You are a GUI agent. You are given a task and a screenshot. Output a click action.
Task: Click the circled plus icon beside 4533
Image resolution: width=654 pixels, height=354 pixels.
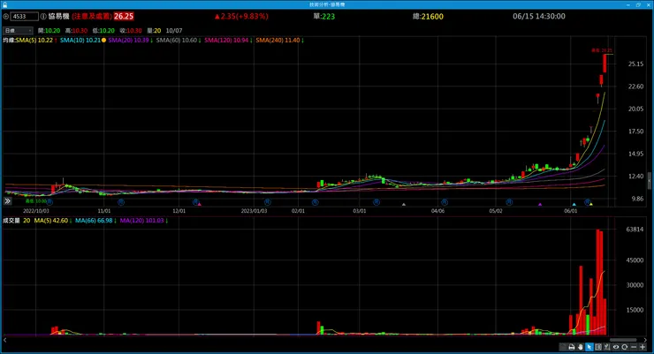tap(6, 16)
